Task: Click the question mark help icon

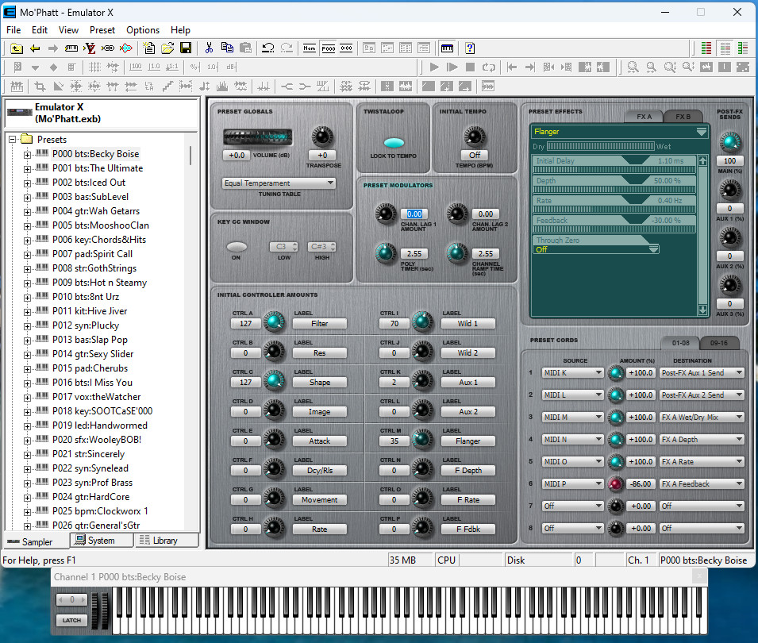Action: (470, 48)
